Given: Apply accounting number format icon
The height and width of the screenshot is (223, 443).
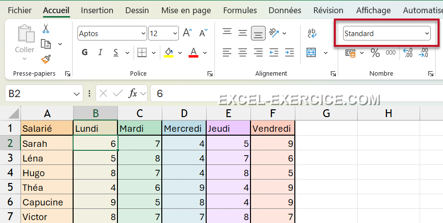Looking at the screenshot, I should coord(350,53).
